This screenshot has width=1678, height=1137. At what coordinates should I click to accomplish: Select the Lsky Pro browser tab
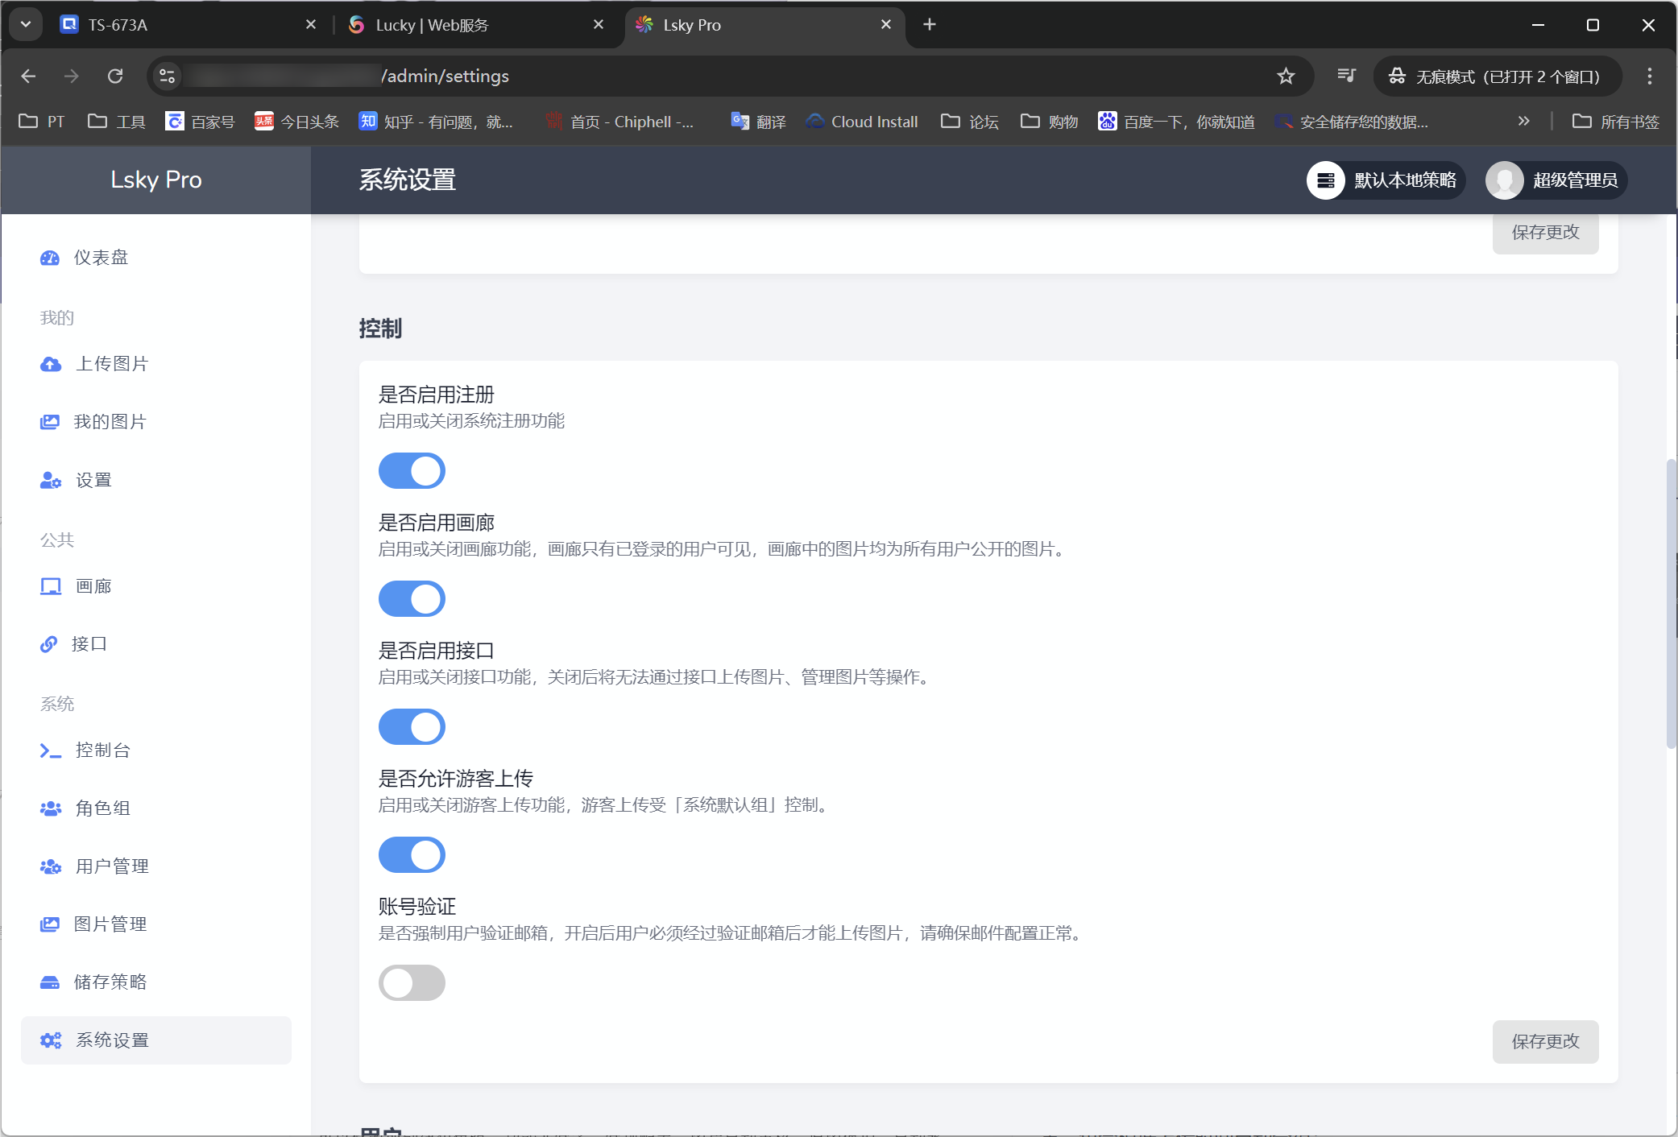coord(764,25)
